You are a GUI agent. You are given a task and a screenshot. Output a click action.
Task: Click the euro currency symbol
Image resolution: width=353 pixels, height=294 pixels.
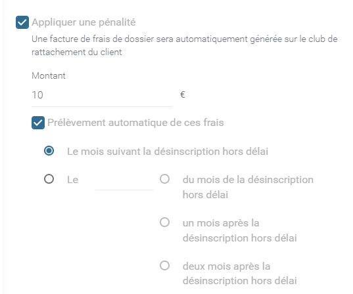coord(183,94)
